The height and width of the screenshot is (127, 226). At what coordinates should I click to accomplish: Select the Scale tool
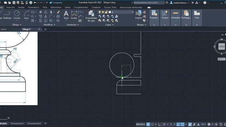[46, 20]
